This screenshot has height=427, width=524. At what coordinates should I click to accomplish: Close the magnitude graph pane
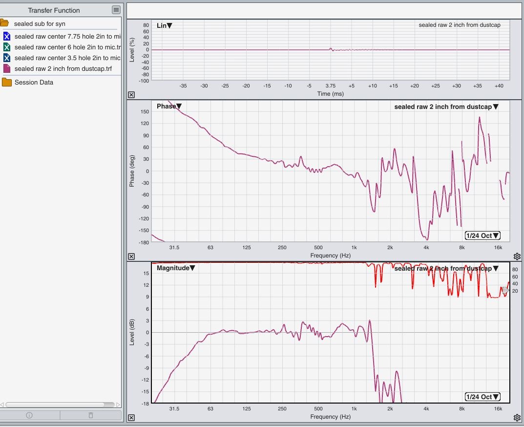[x=131, y=418]
